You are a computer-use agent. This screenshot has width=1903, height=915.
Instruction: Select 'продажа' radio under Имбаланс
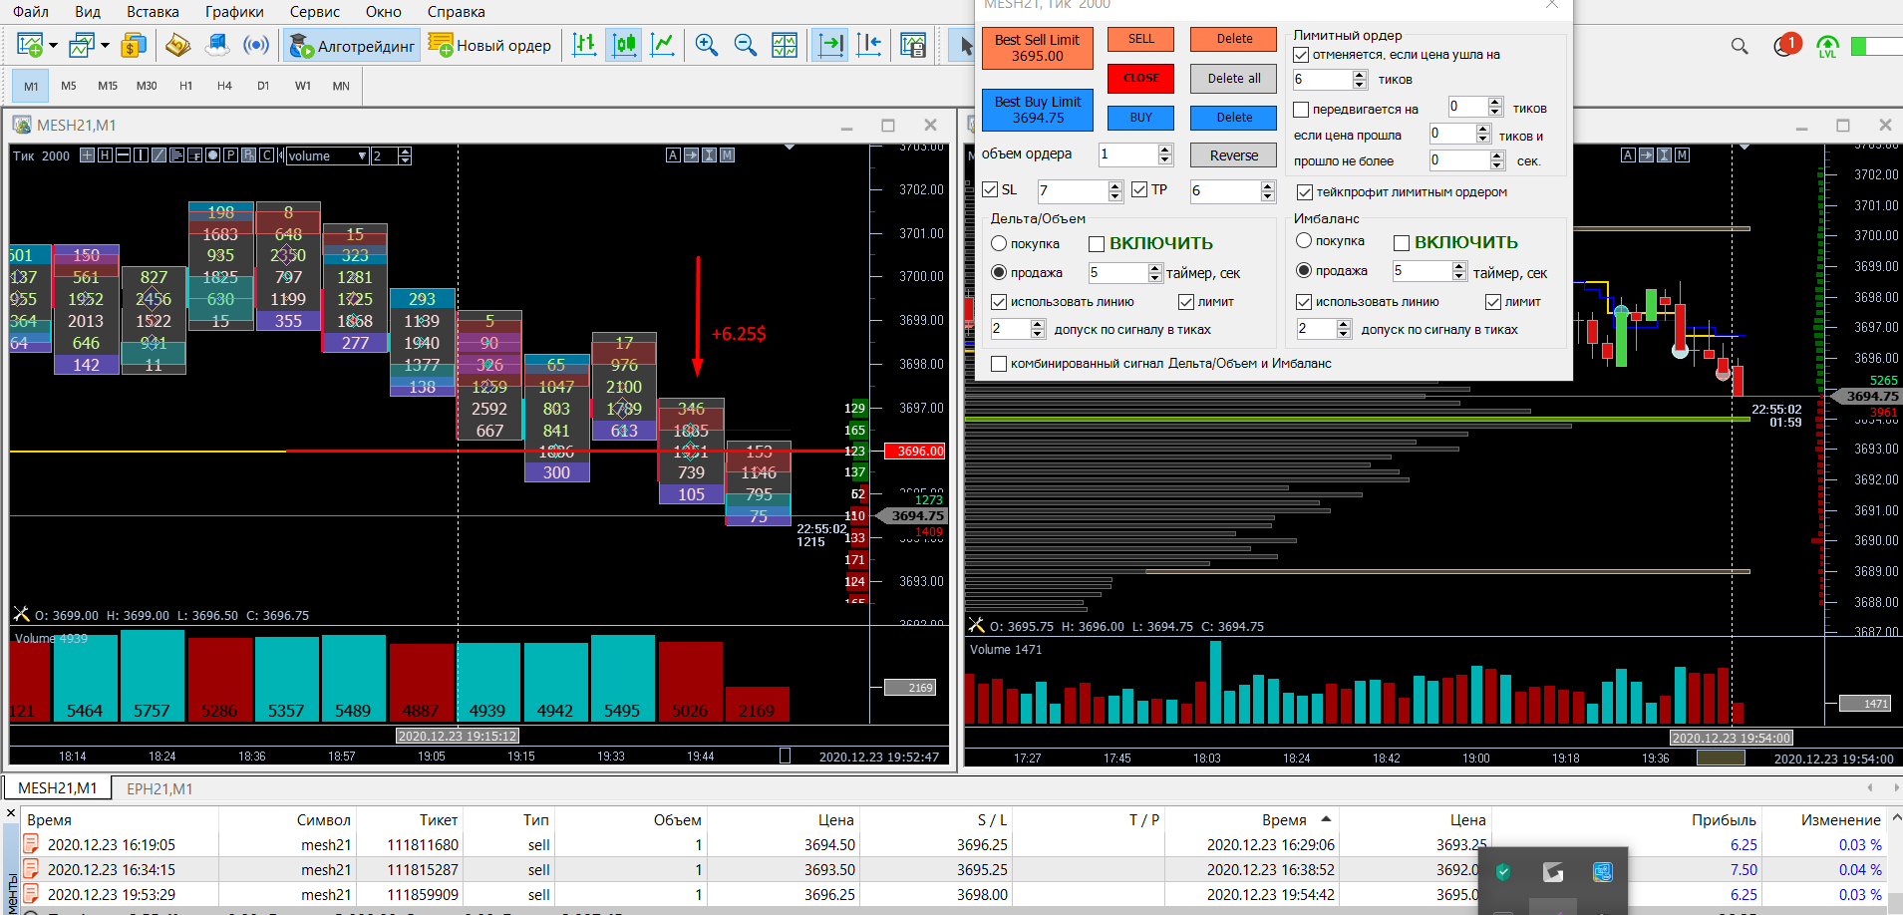[1304, 270]
